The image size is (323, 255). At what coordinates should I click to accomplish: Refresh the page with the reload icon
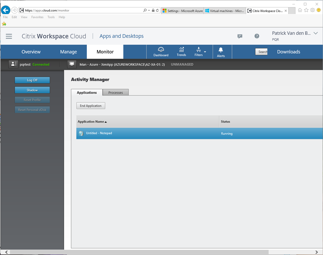pyautogui.click(x=157, y=10)
